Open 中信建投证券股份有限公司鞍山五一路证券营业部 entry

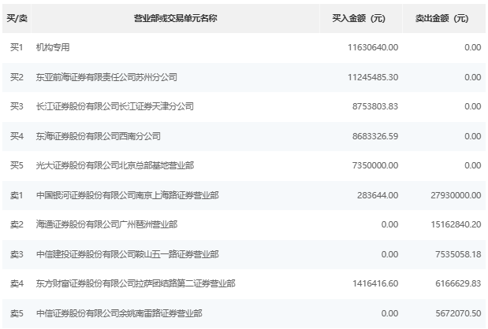[127, 254]
